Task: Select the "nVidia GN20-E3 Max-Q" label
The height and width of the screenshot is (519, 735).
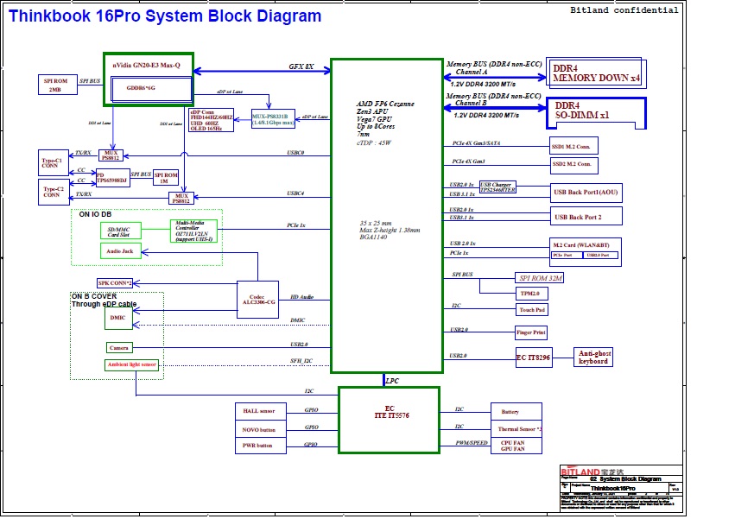Action: 146,65
